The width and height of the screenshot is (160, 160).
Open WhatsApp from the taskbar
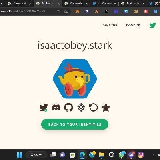coord(122,155)
